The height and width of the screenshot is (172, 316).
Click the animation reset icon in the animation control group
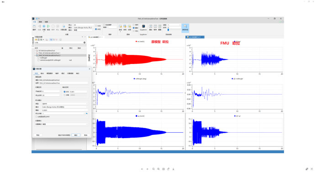[160, 27]
